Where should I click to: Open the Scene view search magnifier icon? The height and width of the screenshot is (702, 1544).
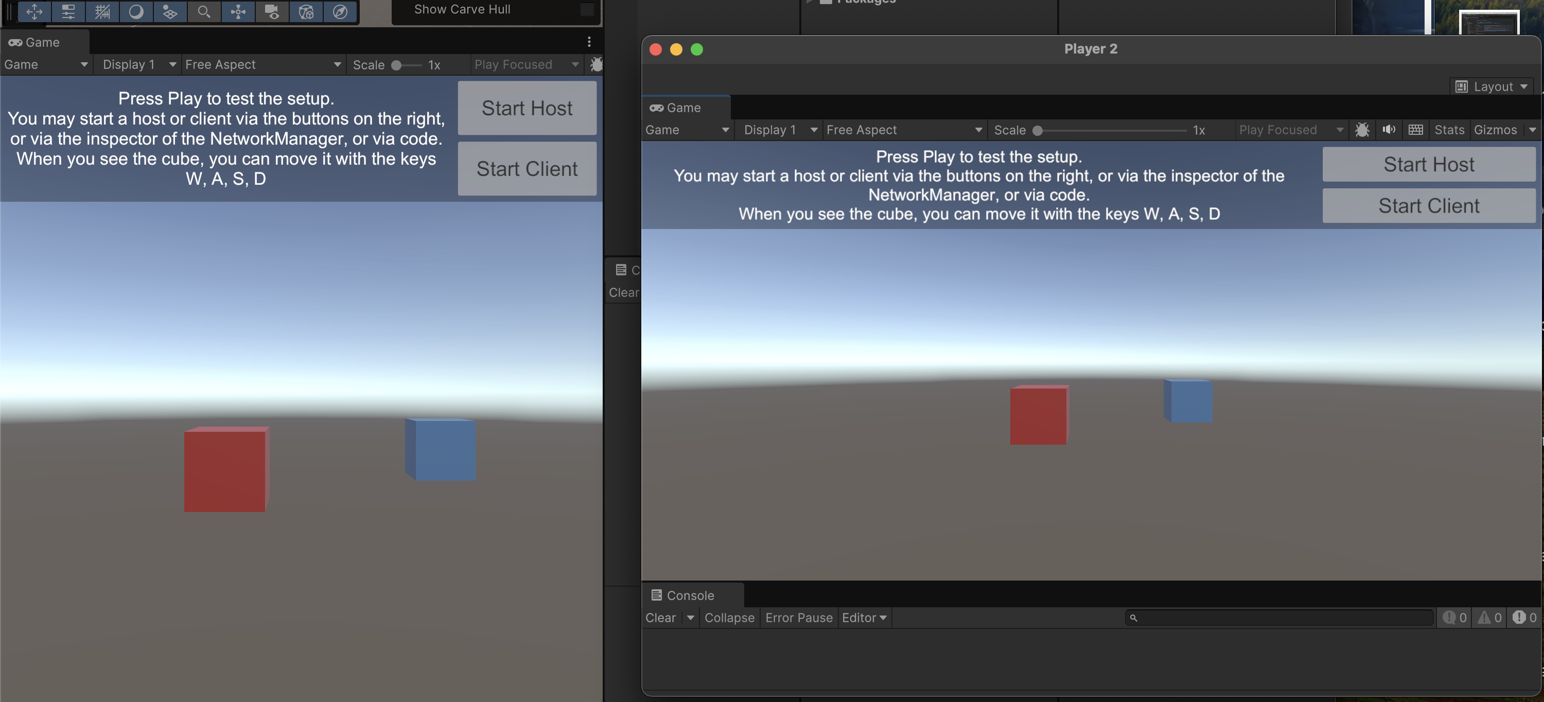point(204,12)
